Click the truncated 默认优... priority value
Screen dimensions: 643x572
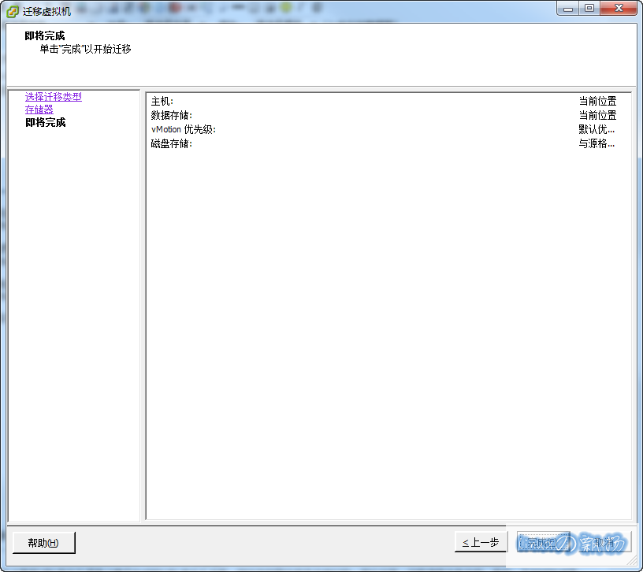pyautogui.click(x=597, y=129)
